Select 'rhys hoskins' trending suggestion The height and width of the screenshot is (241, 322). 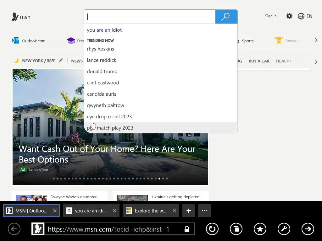tap(161, 49)
